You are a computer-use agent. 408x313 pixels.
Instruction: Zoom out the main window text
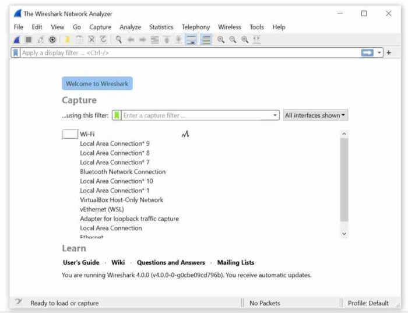[x=233, y=40]
